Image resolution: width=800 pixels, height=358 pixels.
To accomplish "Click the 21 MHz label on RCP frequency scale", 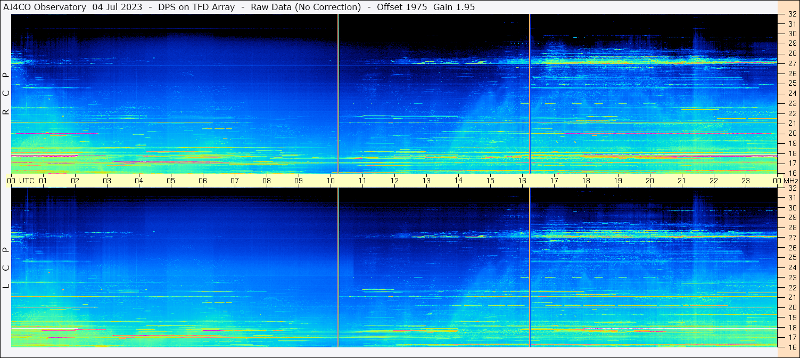I will point(792,123).
